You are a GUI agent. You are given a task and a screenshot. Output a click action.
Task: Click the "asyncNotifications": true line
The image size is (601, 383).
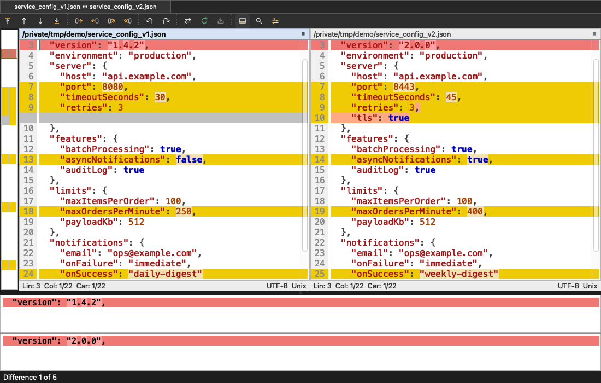[465, 159]
